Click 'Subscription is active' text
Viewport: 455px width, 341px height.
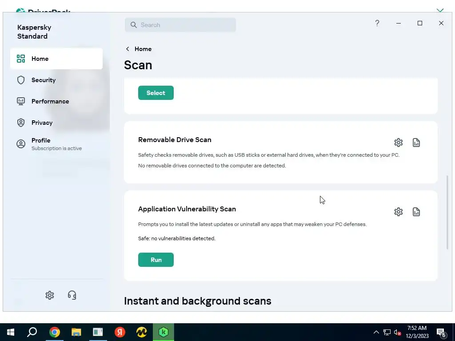(x=56, y=148)
